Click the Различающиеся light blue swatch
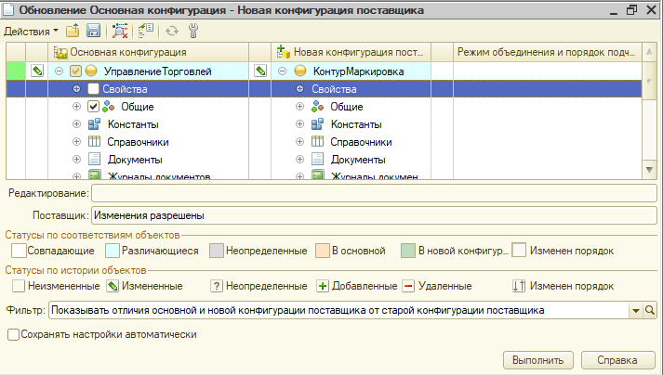Image resolution: width=663 pixels, height=375 pixels. [x=113, y=251]
